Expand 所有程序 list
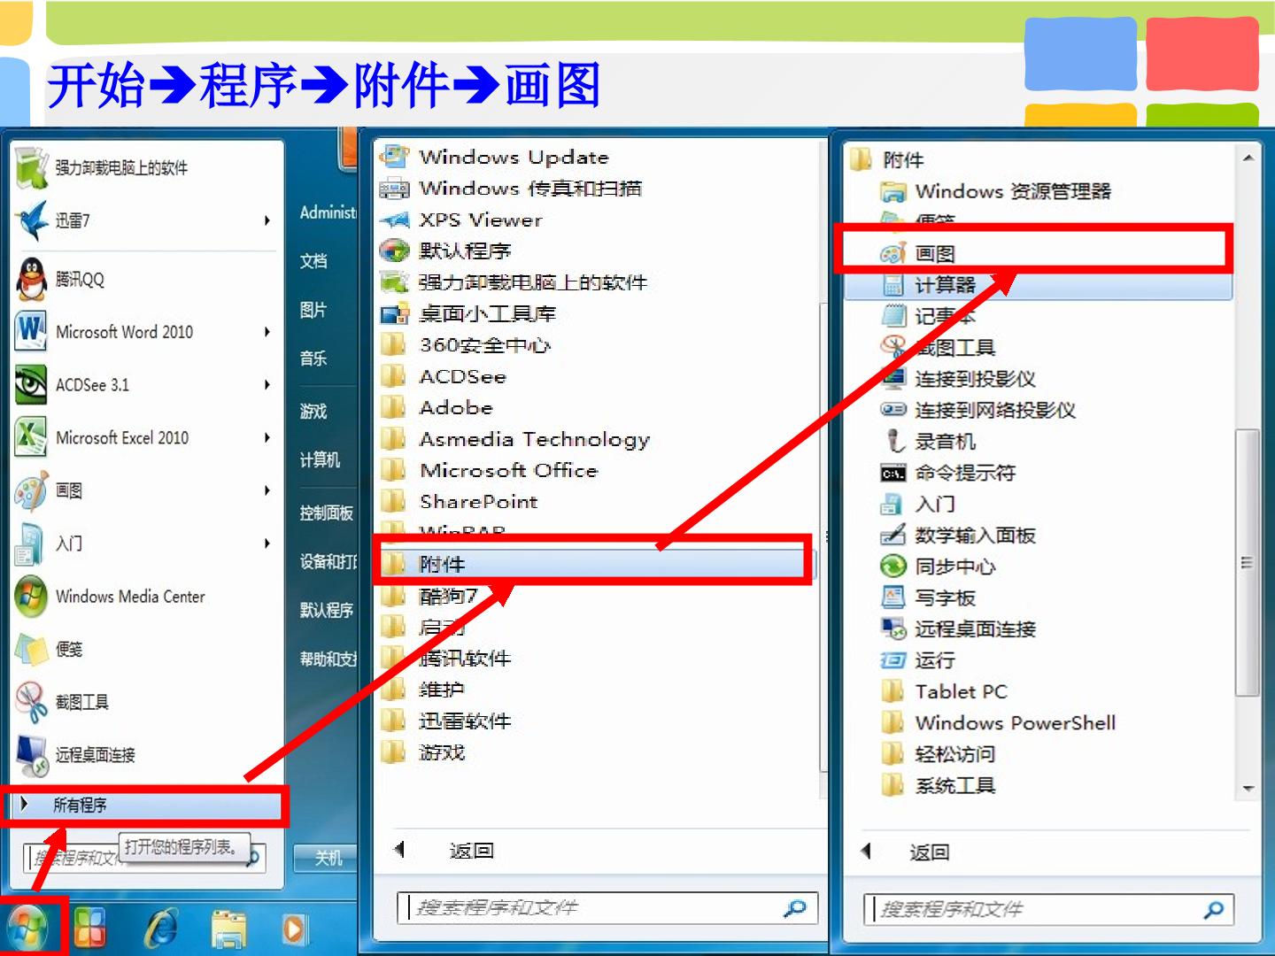Viewport: 1275px width, 956px height. pos(146,805)
